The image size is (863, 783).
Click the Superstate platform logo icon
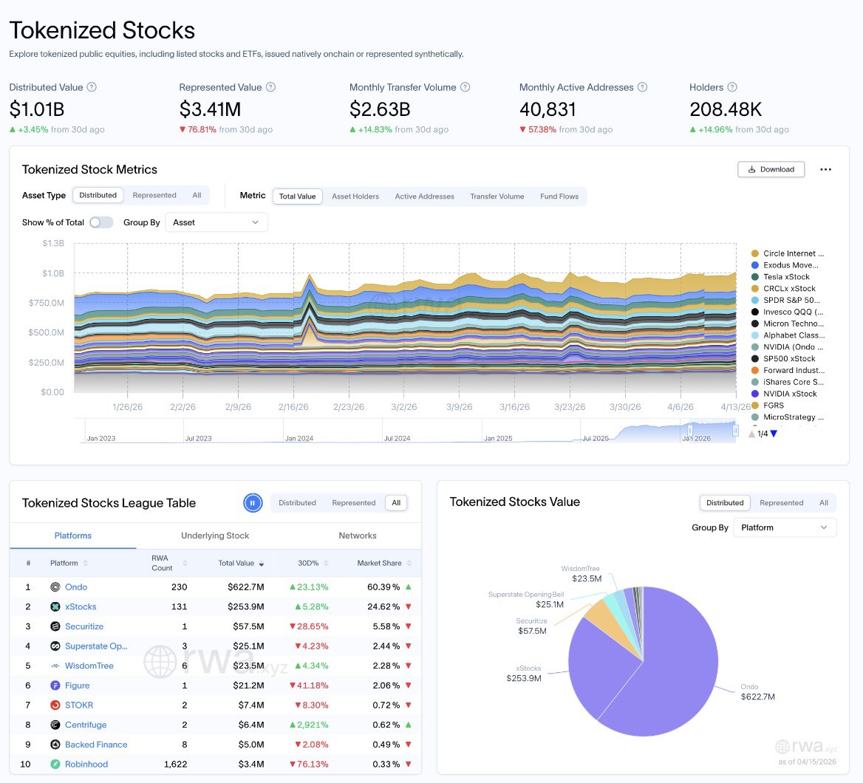55,646
